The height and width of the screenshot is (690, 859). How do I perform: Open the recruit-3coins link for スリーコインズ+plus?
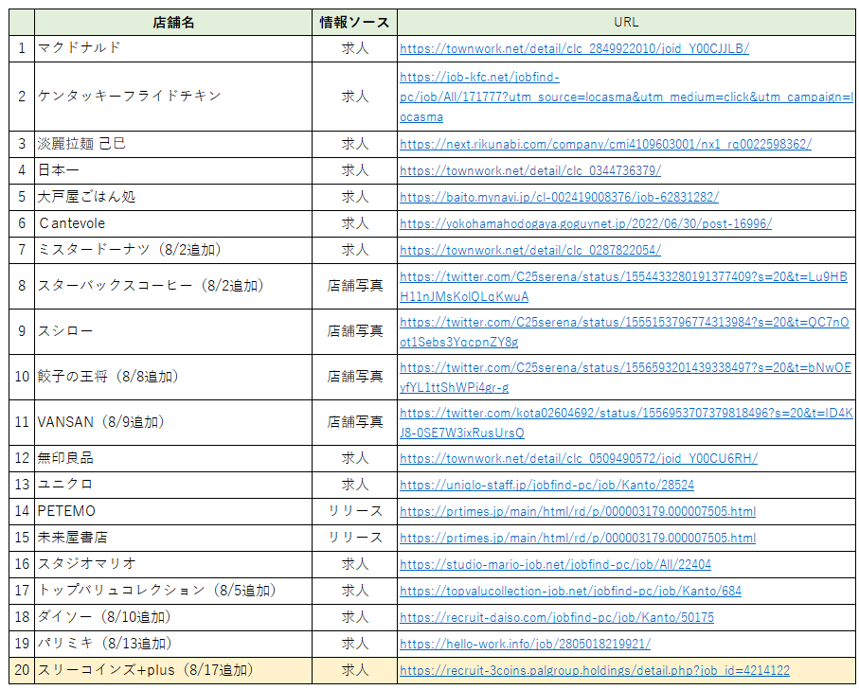tap(595, 671)
